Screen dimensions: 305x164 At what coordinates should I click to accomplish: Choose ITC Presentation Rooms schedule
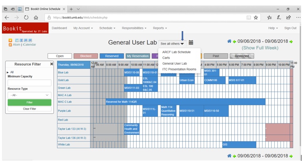tap(179, 69)
